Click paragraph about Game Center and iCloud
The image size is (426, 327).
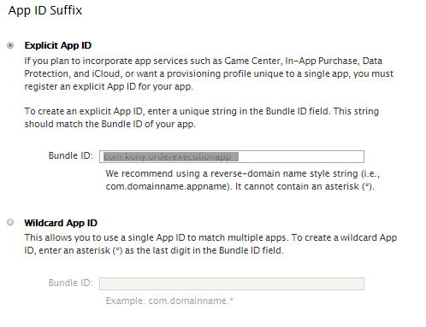[x=209, y=73]
